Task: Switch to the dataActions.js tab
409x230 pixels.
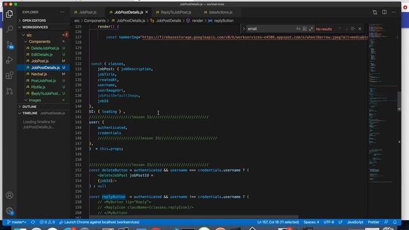Action: click(220, 12)
